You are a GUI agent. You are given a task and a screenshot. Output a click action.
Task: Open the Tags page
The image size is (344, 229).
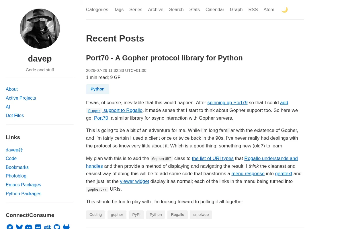click(x=119, y=10)
